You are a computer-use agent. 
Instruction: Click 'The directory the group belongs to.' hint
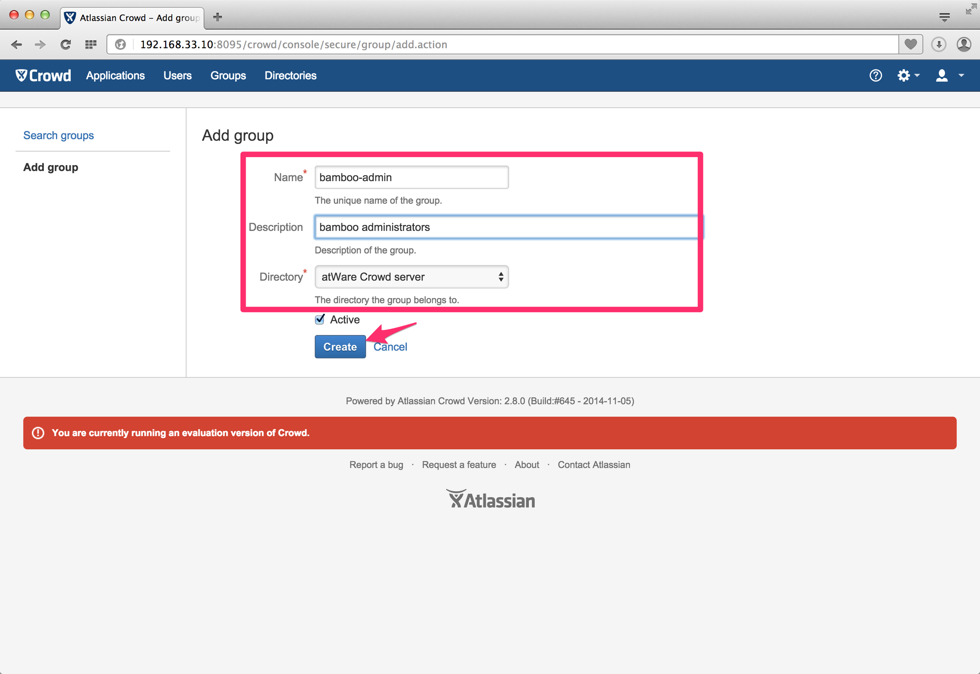tap(387, 300)
